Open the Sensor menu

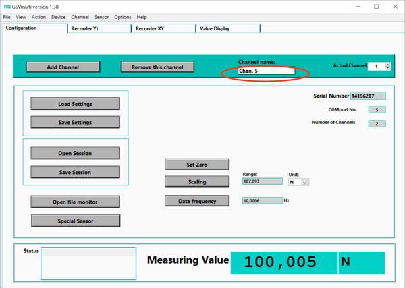tap(101, 17)
